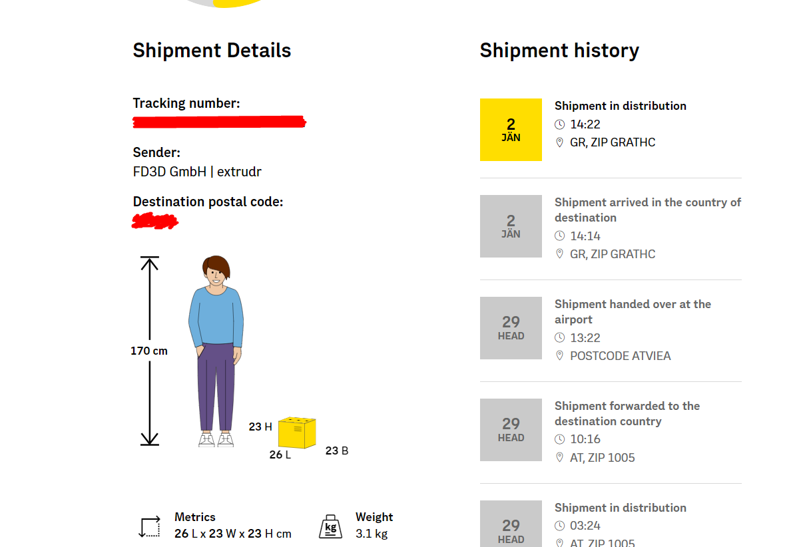Click the grey 29 HEAD tile for the airport entry
The image size is (799, 547).
coord(511,328)
